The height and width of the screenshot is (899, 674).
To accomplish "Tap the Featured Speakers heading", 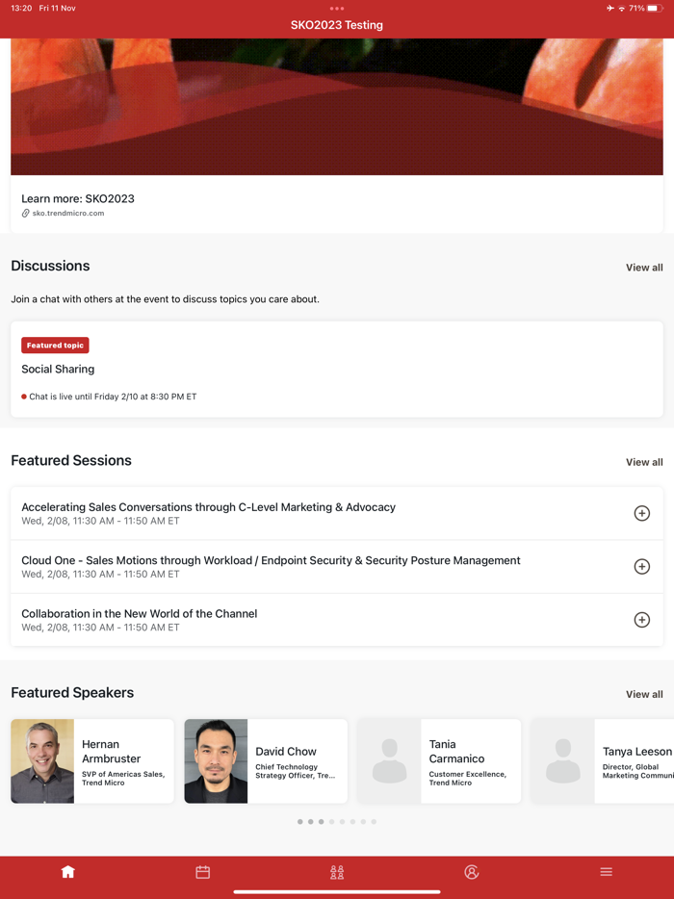I will [72, 693].
